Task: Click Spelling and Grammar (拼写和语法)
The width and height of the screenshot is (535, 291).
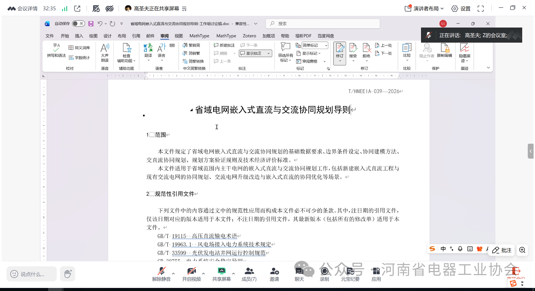Action: 56,50
